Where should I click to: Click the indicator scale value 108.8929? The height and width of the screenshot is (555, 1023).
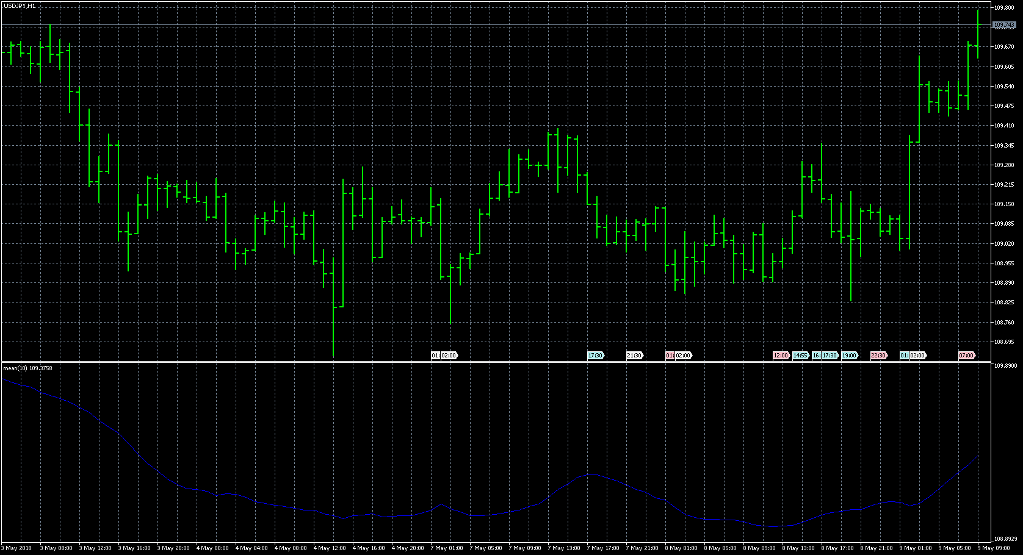pyautogui.click(x=1005, y=539)
